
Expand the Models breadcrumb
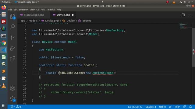point(33,21)
